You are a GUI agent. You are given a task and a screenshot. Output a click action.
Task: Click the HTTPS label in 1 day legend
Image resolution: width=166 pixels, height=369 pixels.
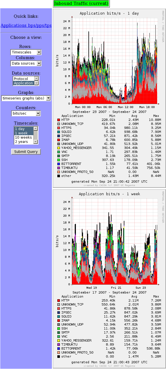coord(66,128)
